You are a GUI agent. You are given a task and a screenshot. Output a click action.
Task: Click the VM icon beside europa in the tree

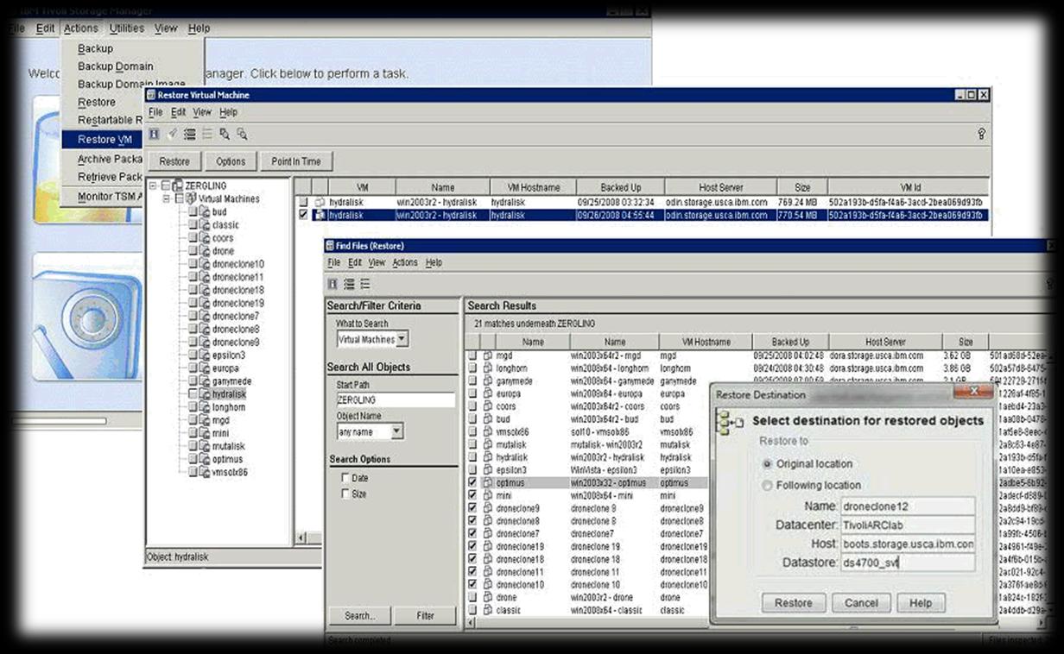coord(205,368)
